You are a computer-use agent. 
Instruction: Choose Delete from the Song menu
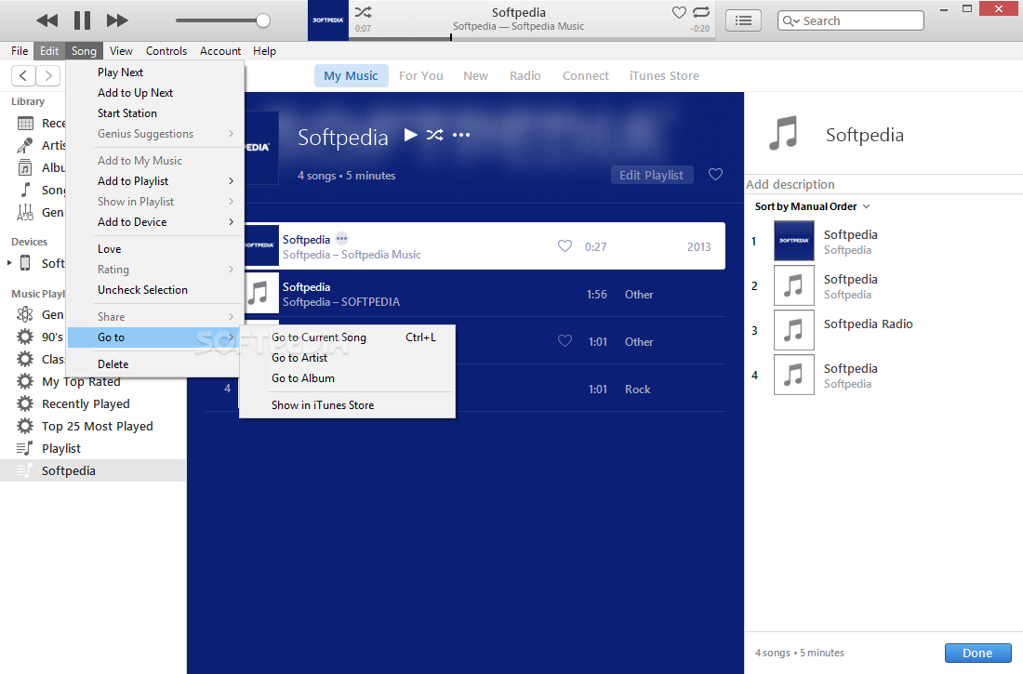point(155,364)
